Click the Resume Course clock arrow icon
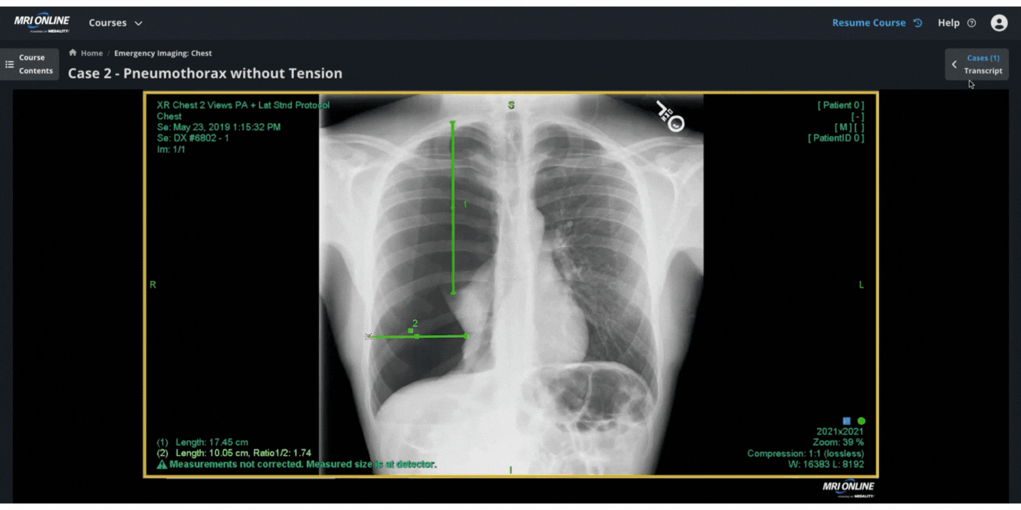The image size is (1021, 510). tap(918, 23)
